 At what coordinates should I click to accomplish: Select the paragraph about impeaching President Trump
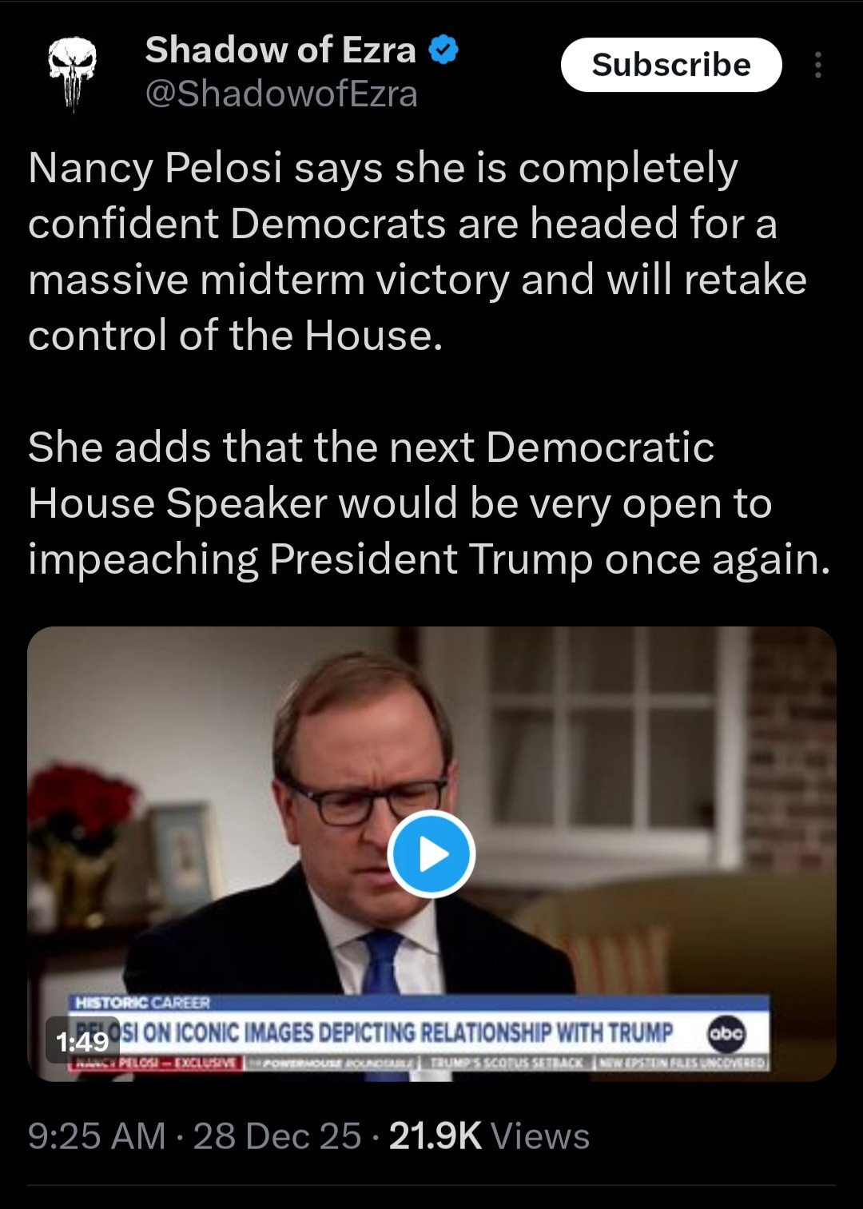pos(429,503)
